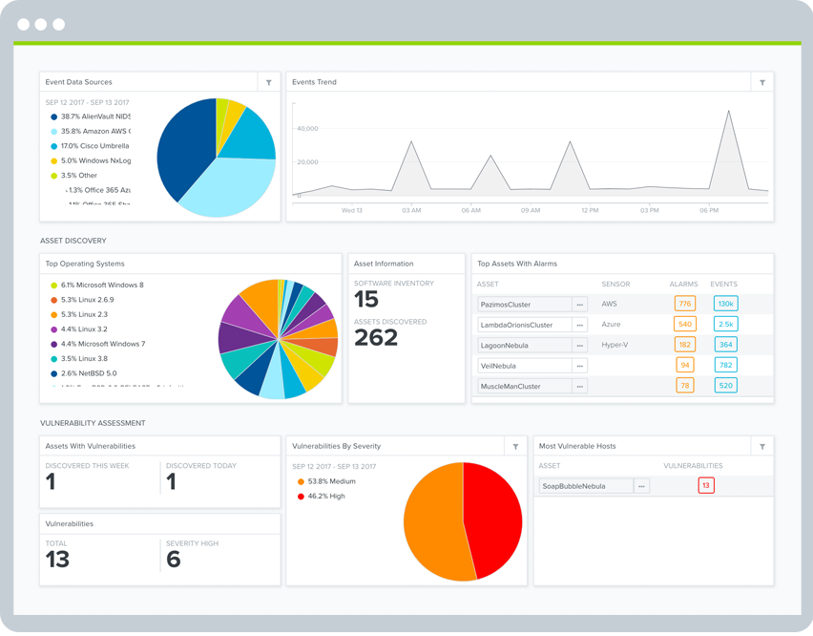The height and width of the screenshot is (636, 813).
Task: Open the LambdaOrionisCluster ellipsis menu
Action: coord(579,325)
